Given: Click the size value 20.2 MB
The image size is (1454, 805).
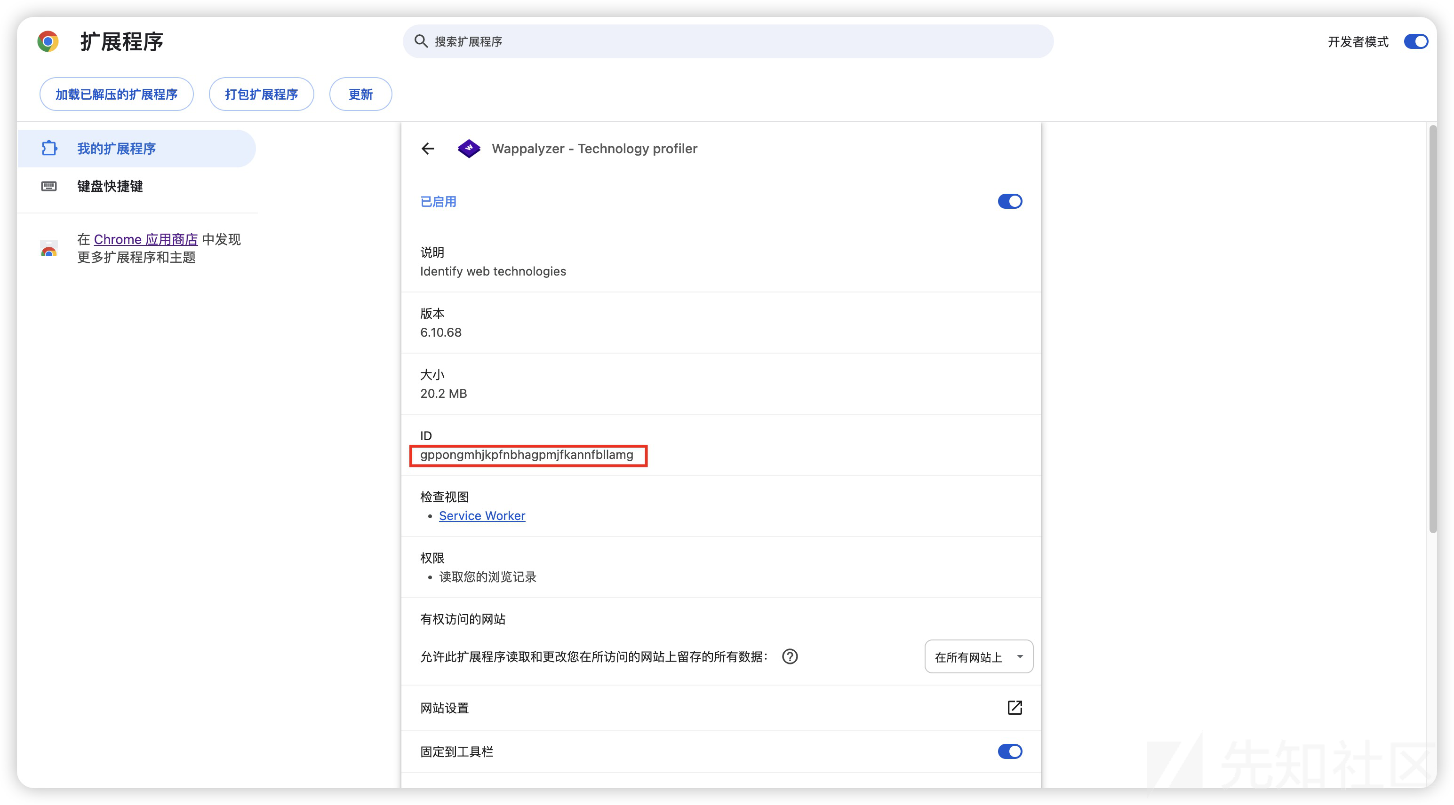Looking at the screenshot, I should coord(444,393).
